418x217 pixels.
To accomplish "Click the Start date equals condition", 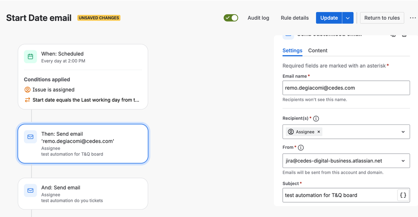I will (x=82, y=100).
